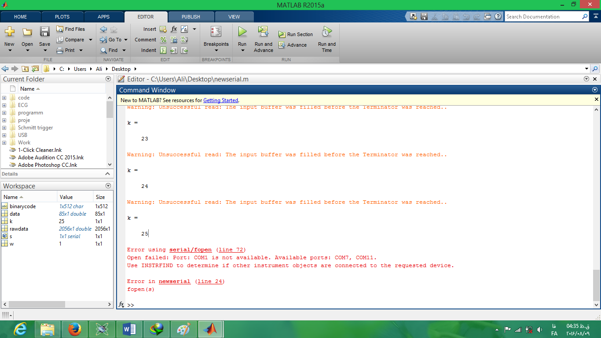
Task: Open the HOME tab
Action: coord(21,17)
